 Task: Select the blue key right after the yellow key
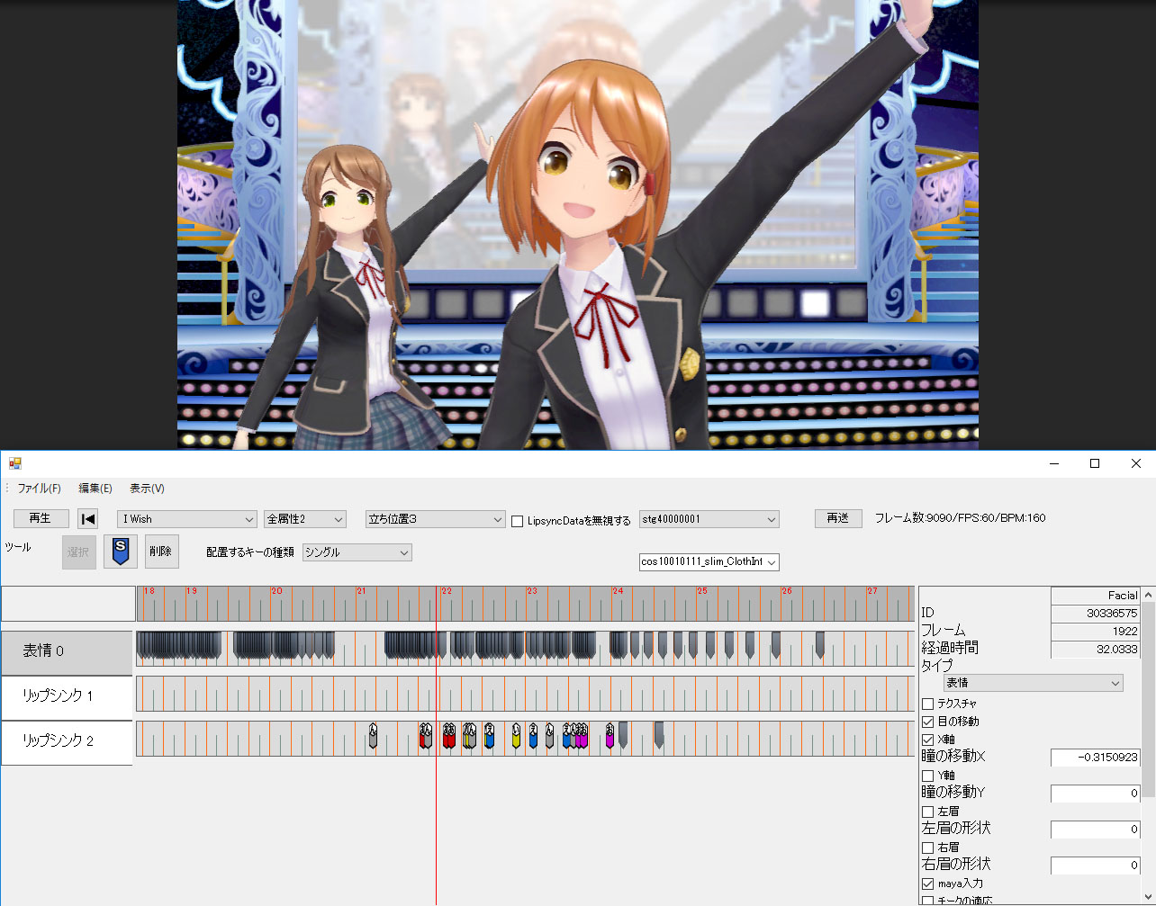[533, 737]
